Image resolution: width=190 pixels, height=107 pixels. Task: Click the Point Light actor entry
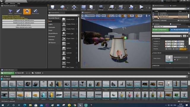[70, 34]
